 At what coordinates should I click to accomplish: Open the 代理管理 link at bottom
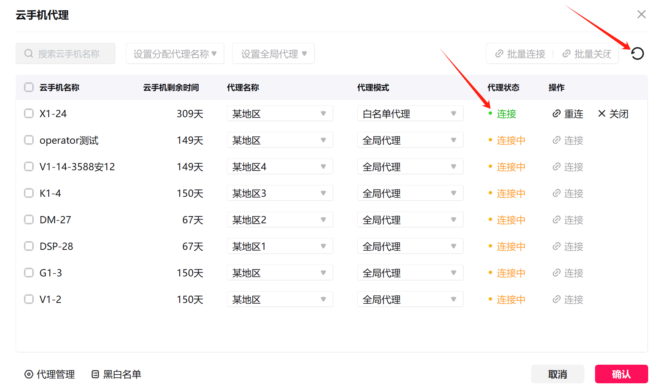tap(50, 374)
